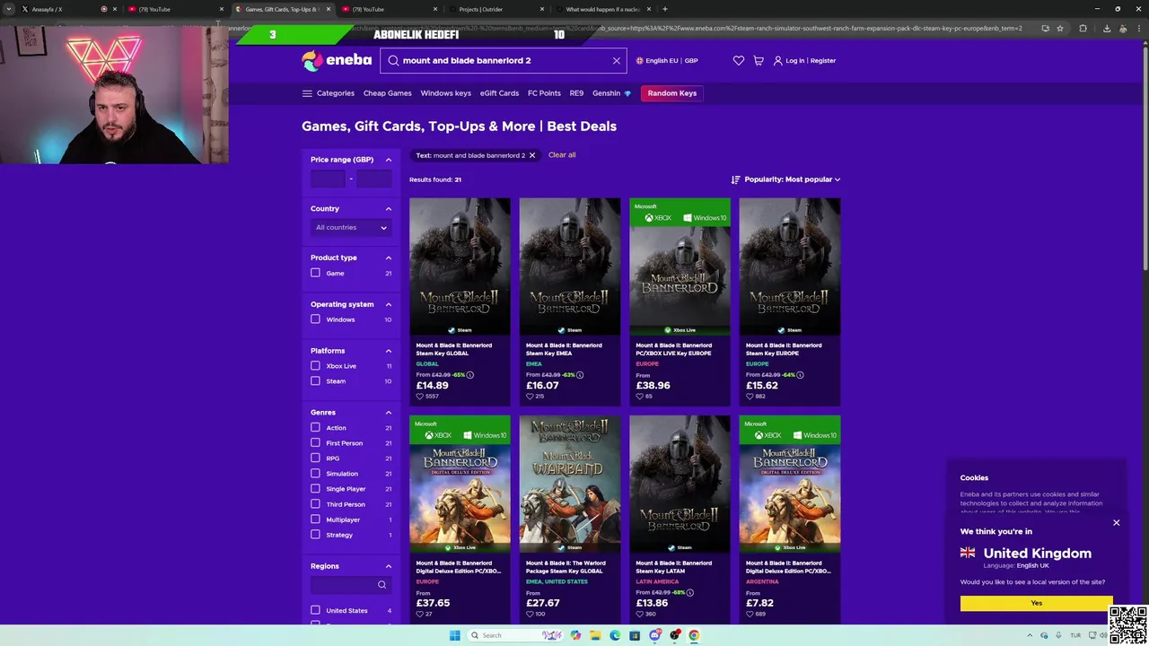The image size is (1149, 646).
Task: Click the Random Keys button
Action: [672, 93]
